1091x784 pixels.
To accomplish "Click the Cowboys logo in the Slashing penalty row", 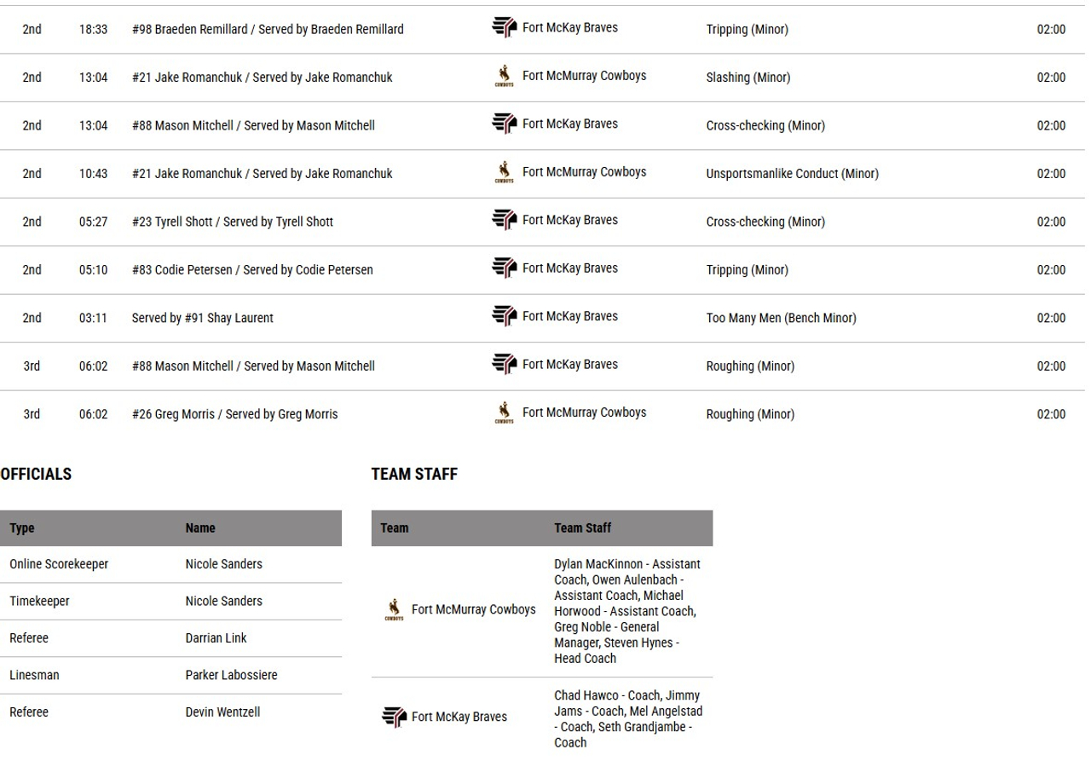I will [x=505, y=77].
